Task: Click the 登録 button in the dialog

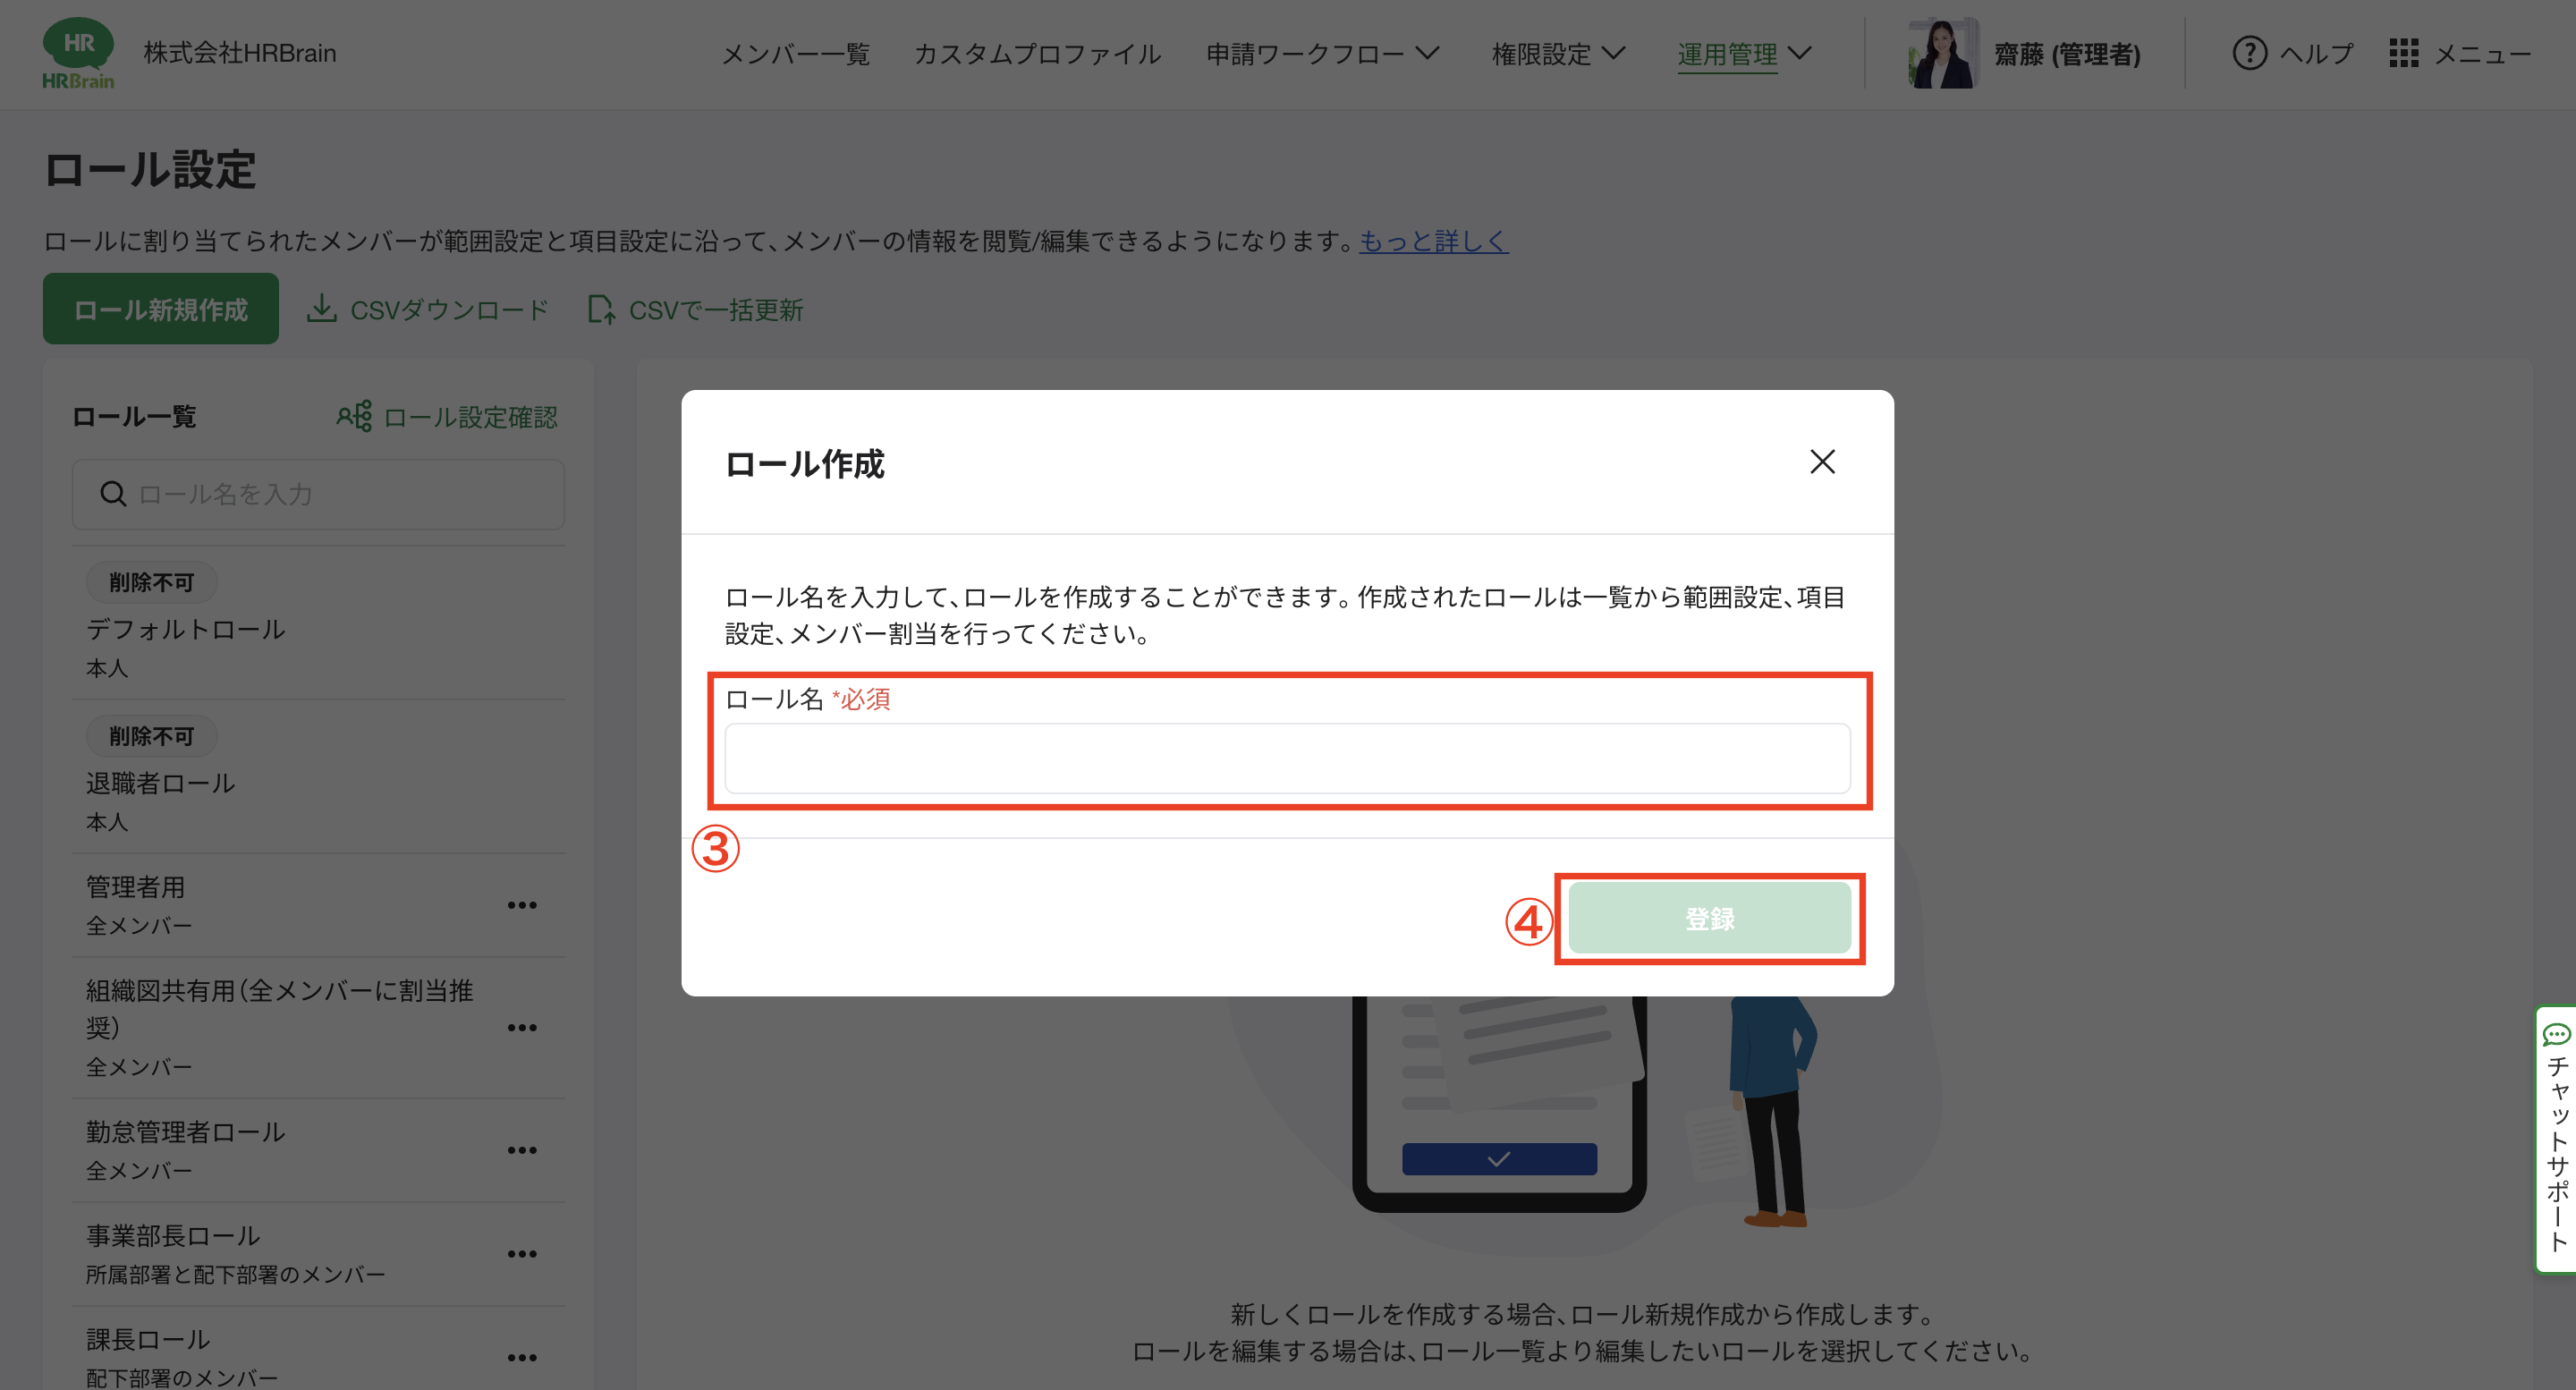Action: [x=1709, y=918]
